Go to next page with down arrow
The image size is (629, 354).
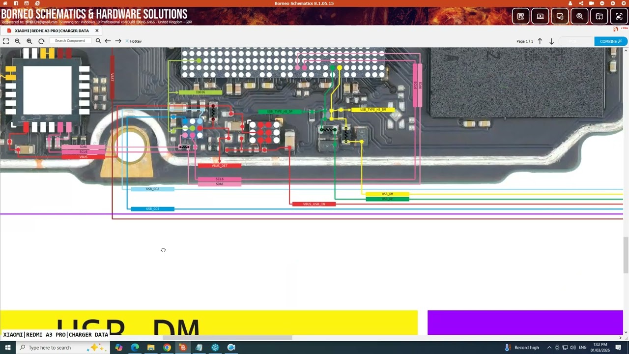point(551,41)
